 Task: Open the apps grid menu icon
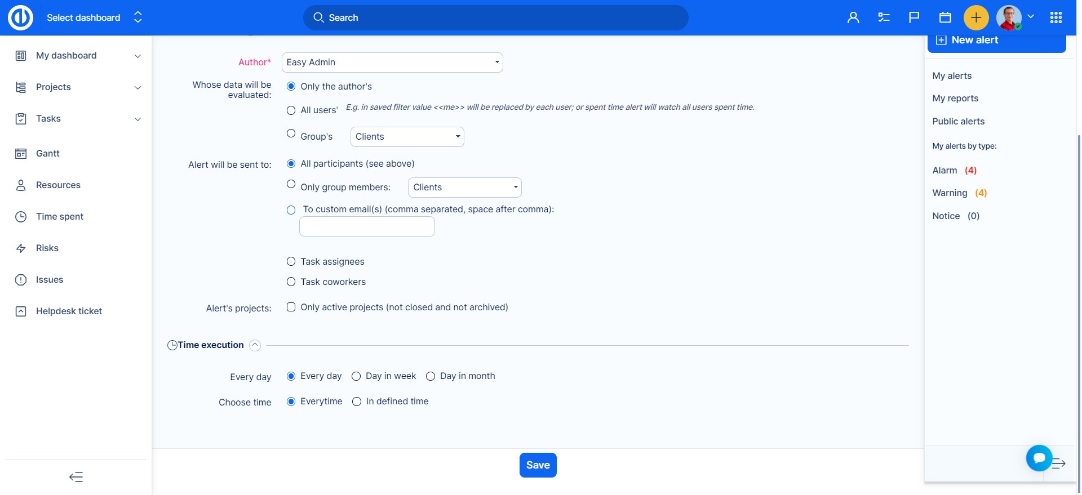(x=1056, y=17)
